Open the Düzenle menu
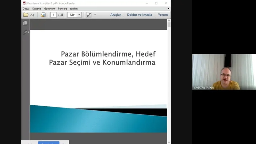This screenshot has width=256, height=144. click(x=37, y=9)
